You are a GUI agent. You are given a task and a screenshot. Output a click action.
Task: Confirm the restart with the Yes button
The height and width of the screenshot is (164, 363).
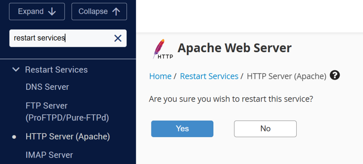coord(182,129)
